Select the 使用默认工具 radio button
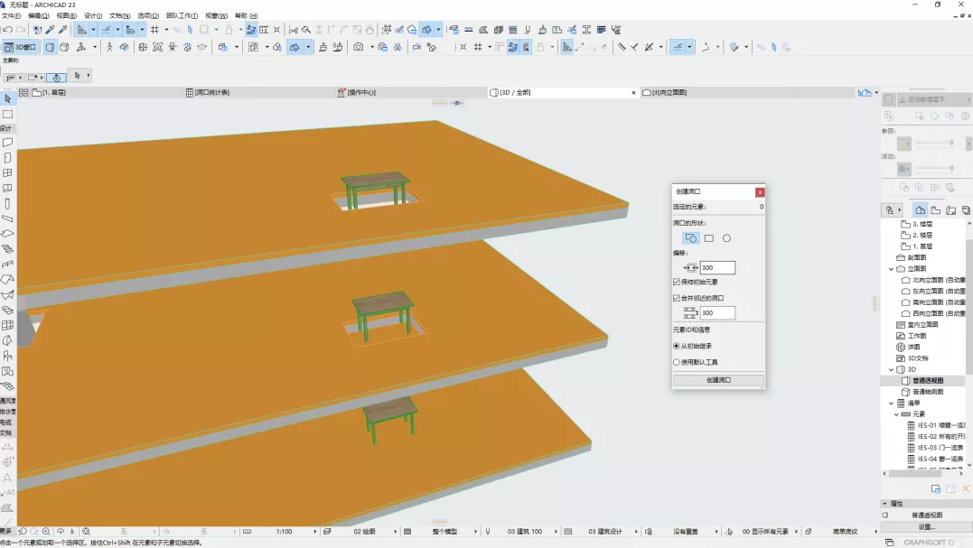 678,362
